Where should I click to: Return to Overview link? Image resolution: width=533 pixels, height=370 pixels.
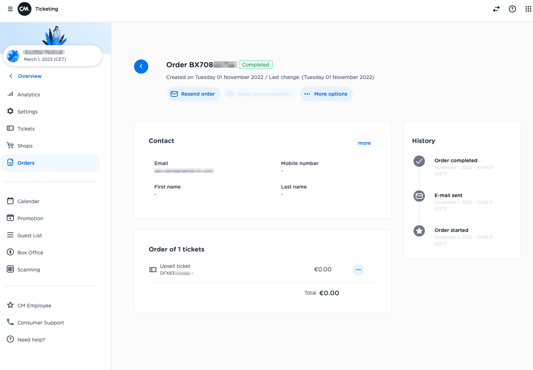click(30, 76)
